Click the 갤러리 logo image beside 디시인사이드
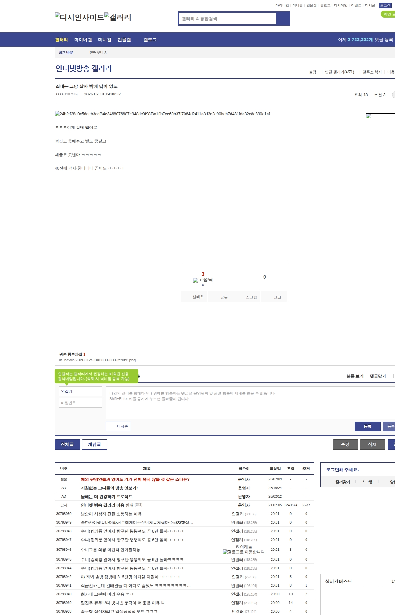The image size is (395, 615). [118, 17]
